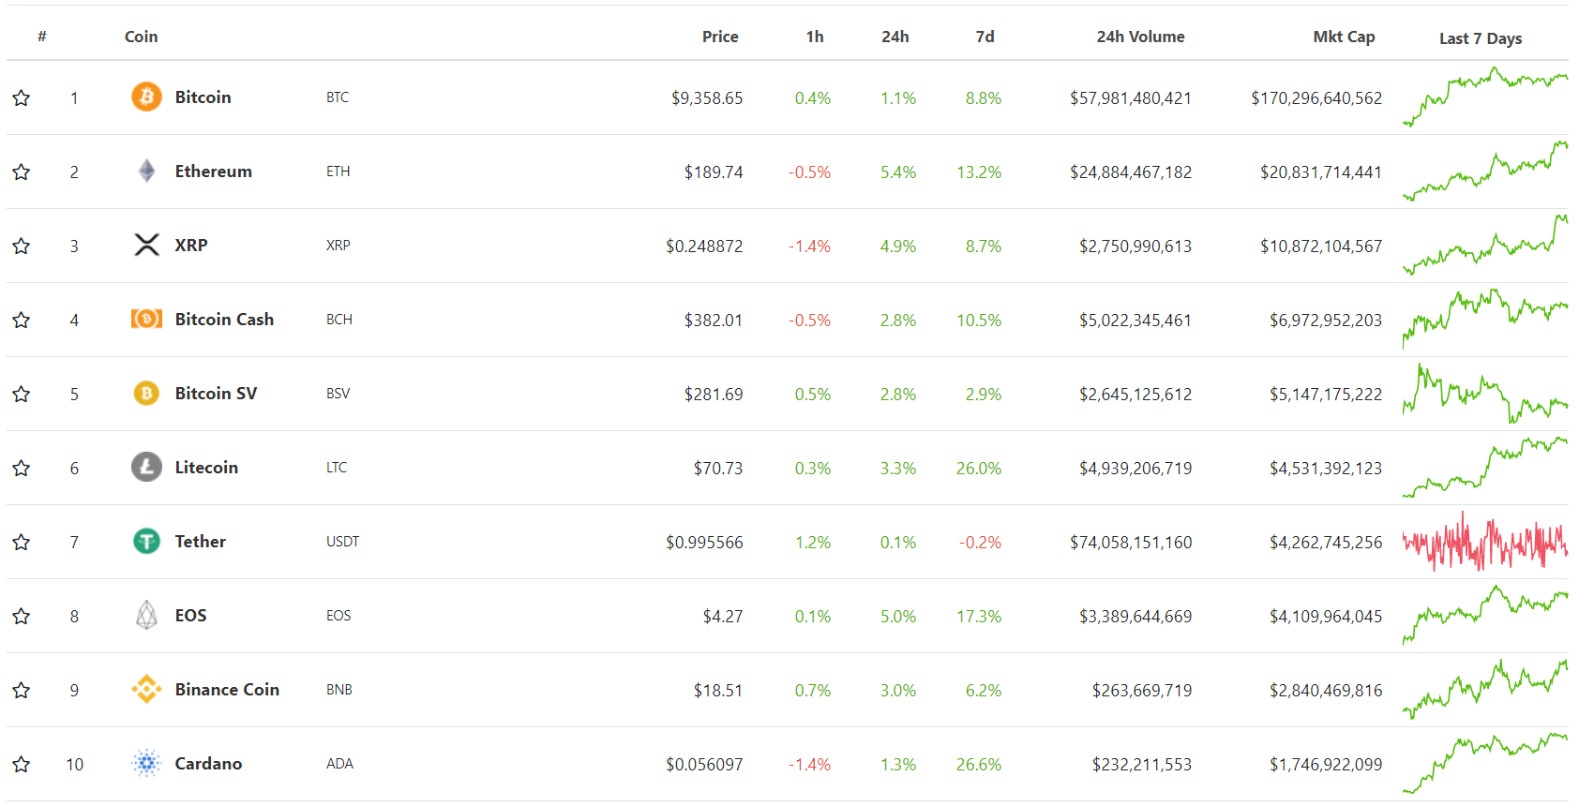The width and height of the screenshot is (1579, 806).
Task: Click the Litecoin grey logo icon
Action: (x=146, y=467)
